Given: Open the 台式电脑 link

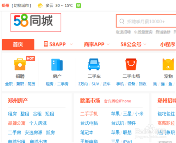Looking at the screenshot, I should tap(89, 123).
